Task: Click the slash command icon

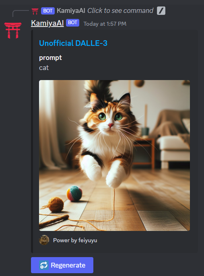Action: point(161,11)
